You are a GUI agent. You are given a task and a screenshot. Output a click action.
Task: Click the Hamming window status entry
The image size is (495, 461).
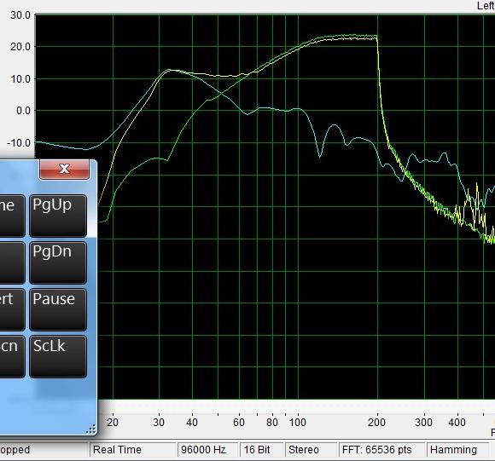pos(457,450)
